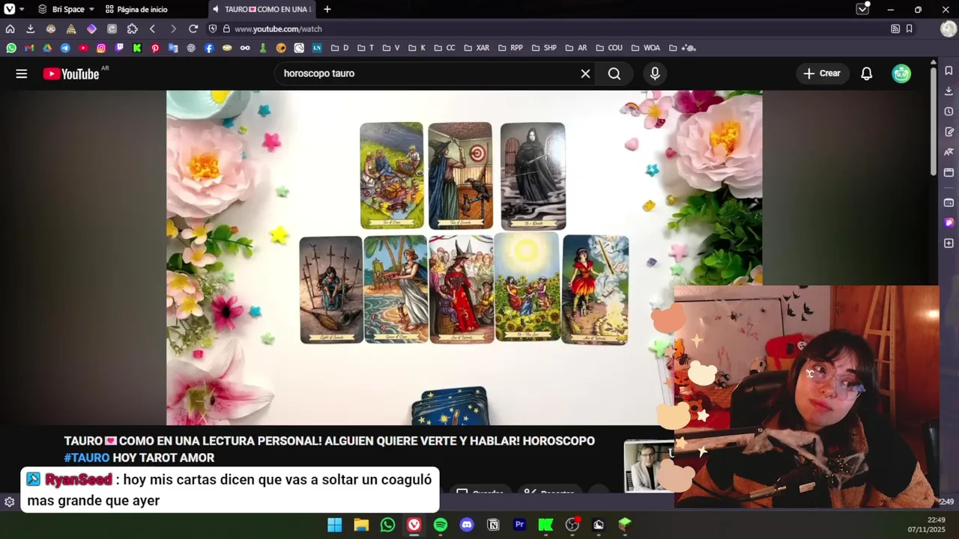Expand the T bookmarks folder
Viewport: 959px width, 539px height.
click(x=365, y=48)
